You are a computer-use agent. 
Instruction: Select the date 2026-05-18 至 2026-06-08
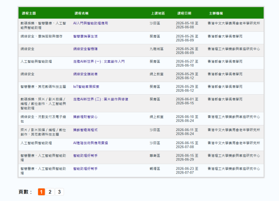tap(187, 25)
